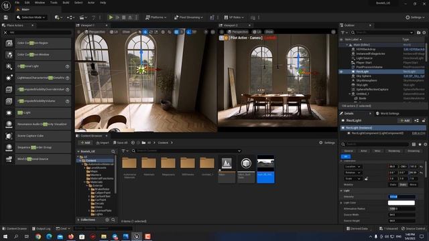Open the Content Drawer
Screen dimensions: 429x241
coord(14,228)
